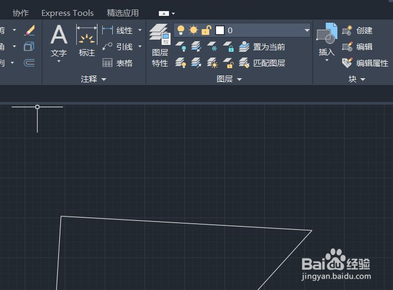Click the 3D box tool icon
The width and height of the screenshot is (393, 290).
[29, 46]
